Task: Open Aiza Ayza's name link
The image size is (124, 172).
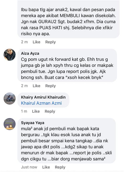Action: [30, 53]
